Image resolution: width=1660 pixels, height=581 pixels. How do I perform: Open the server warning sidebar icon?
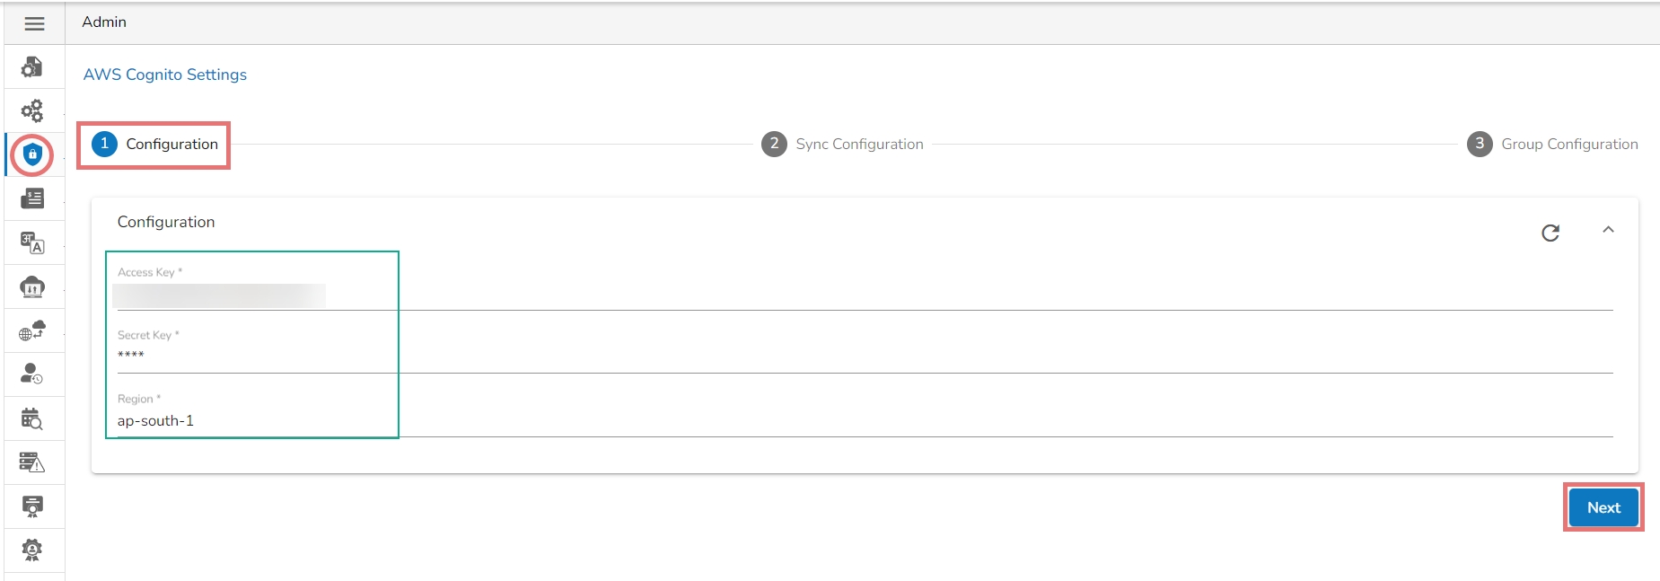32,462
